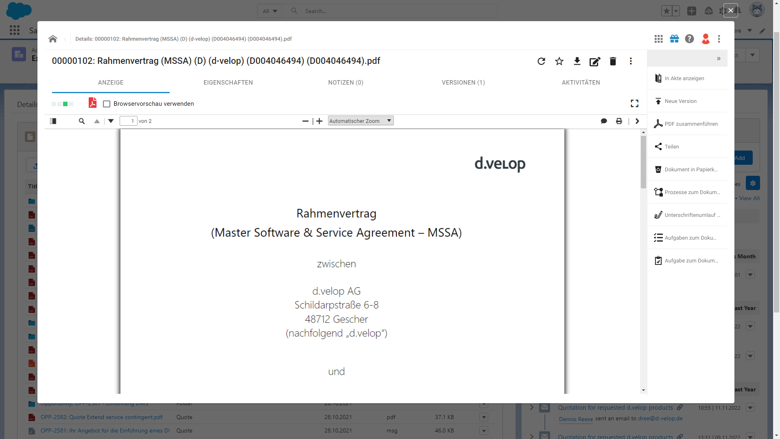
Task: Mark the document as favorite with the star
Action: click(x=559, y=61)
